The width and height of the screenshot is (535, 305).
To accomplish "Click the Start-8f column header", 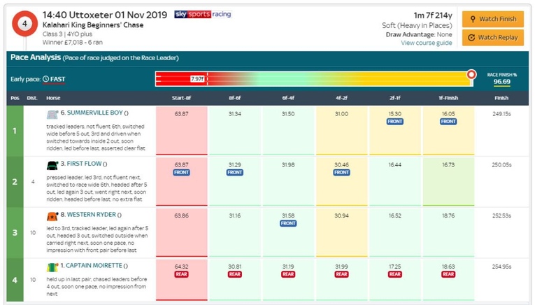I will pyautogui.click(x=181, y=98).
